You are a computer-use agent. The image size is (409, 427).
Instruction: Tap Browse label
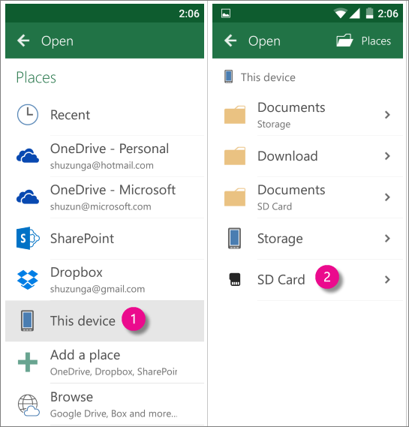(x=71, y=397)
